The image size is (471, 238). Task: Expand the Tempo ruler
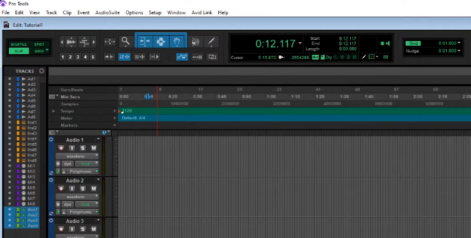click(x=54, y=111)
